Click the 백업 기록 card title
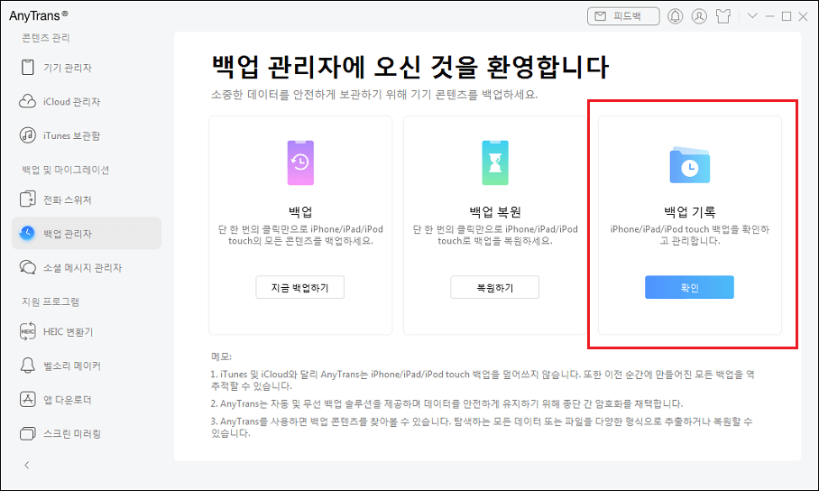The height and width of the screenshot is (491, 819). click(689, 212)
